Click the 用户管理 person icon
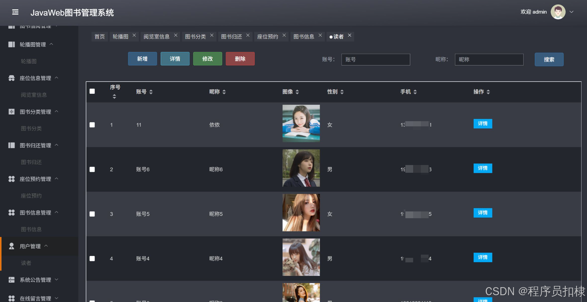Screen dimensions: 587x302 coord(12,246)
